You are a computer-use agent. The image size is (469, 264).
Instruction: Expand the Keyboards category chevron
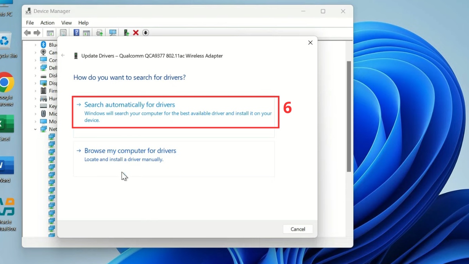(x=35, y=106)
